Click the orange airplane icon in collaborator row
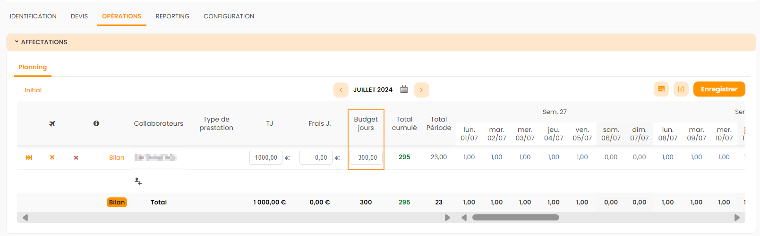760x236 pixels. pos(52,158)
